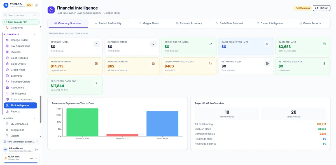Screen dimensions: 336x165
Task: Click the Reports bar-chart icon
Action: (x=8, y=111)
